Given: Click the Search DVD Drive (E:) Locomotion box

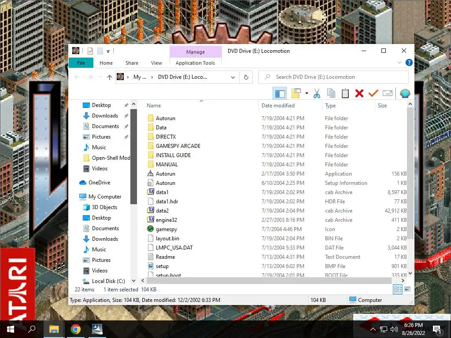Looking at the screenshot, I should coord(333,77).
